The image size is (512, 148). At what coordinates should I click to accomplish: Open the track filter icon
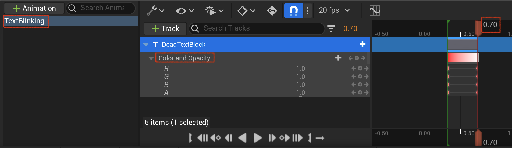pos(331,28)
